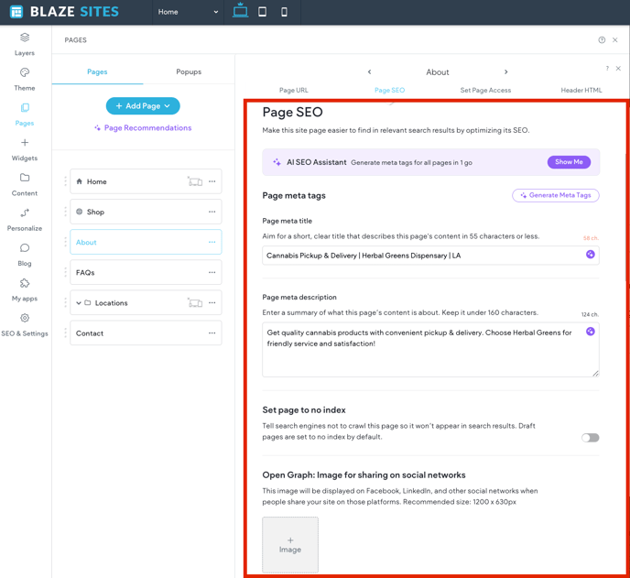Open the Home page selector dropdown

pos(188,12)
